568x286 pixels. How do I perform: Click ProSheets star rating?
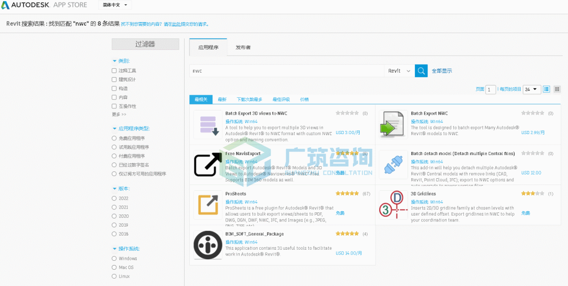tap(347, 193)
